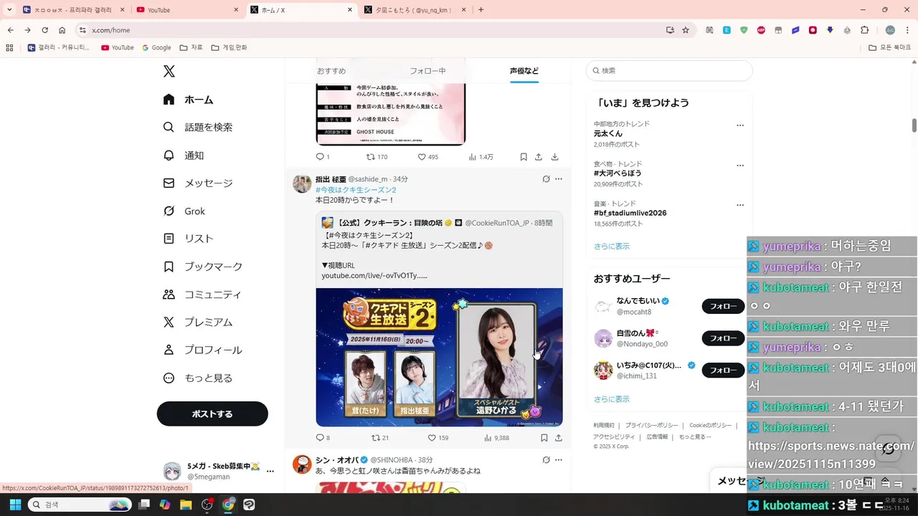Viewport: 918px width, 516px height.
Task: Open the 자료 bookmarks folder
Action: 191,47
